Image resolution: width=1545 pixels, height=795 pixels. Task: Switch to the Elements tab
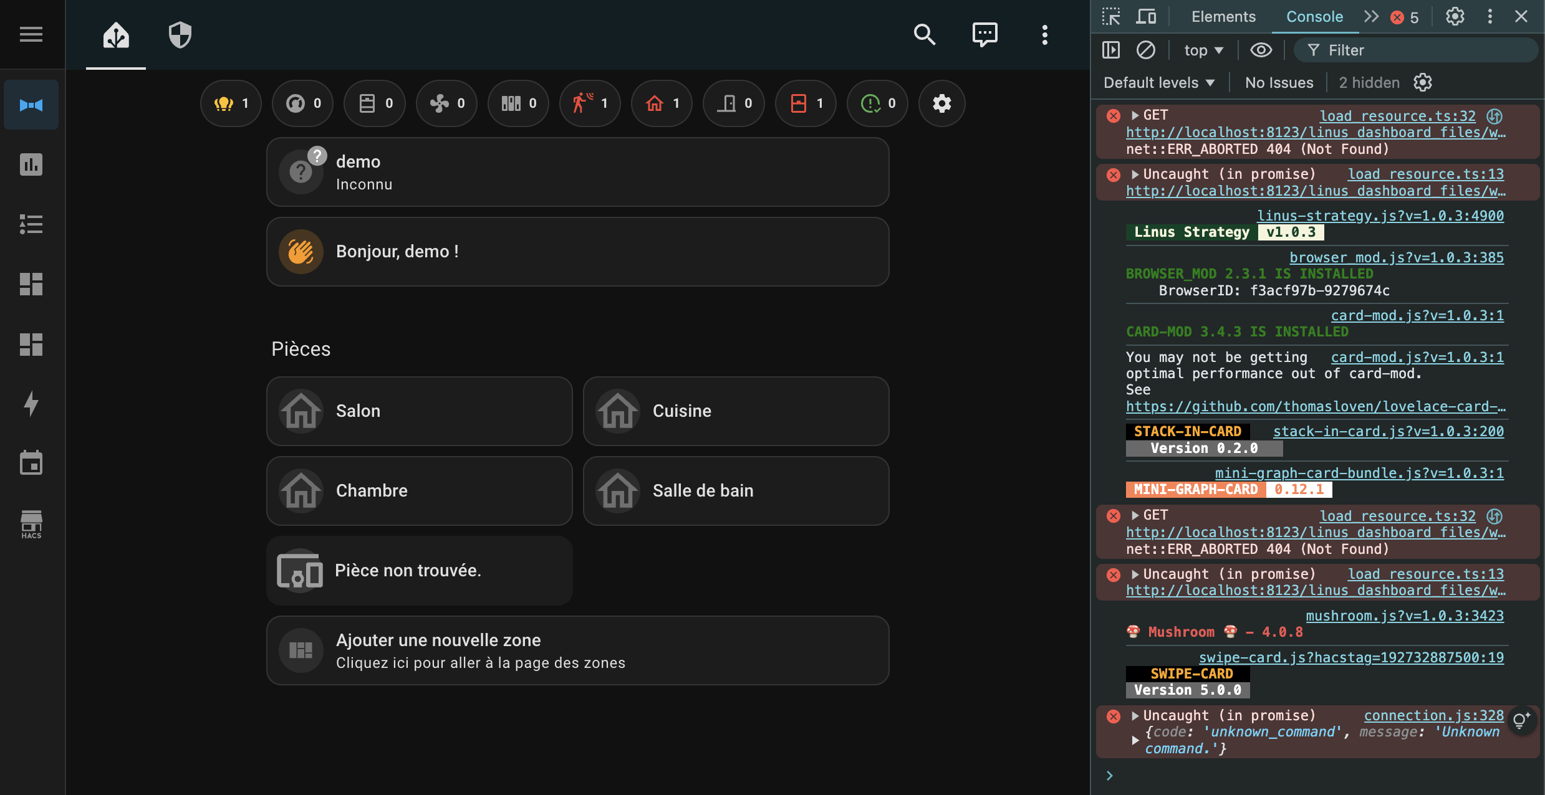tap(1223, 17)
